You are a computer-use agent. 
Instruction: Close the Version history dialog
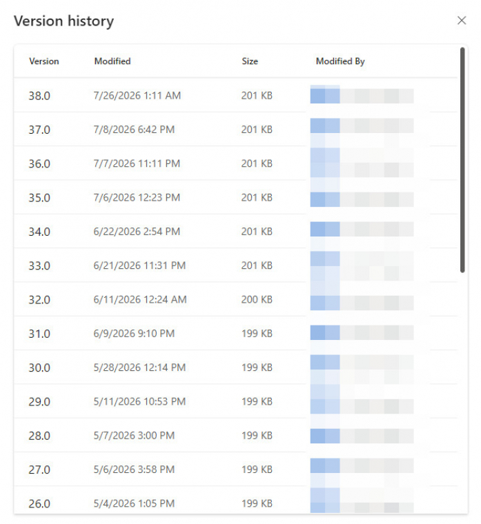coord(462,21)
